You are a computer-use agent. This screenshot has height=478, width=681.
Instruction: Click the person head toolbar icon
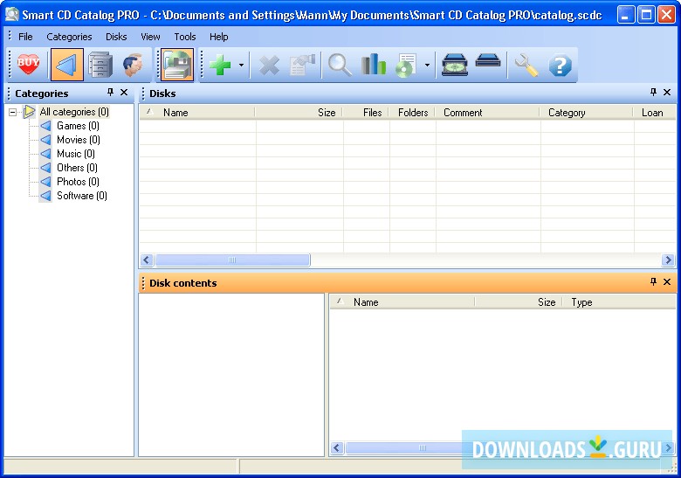[134, 66]
